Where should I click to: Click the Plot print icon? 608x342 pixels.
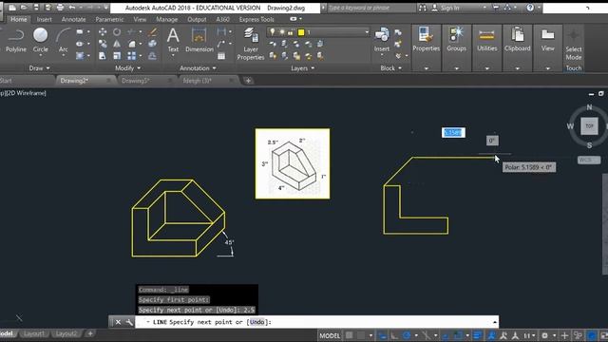(60, 8)
